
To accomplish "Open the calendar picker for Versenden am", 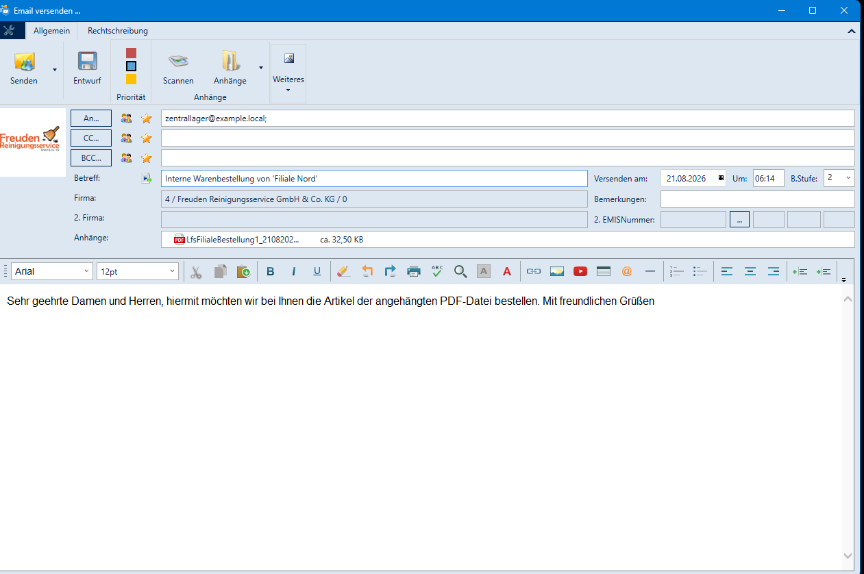I will click(721, 178).
